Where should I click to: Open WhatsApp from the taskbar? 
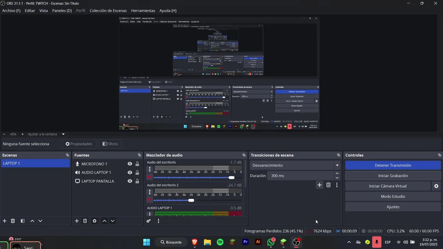click(x=271, y=242)
